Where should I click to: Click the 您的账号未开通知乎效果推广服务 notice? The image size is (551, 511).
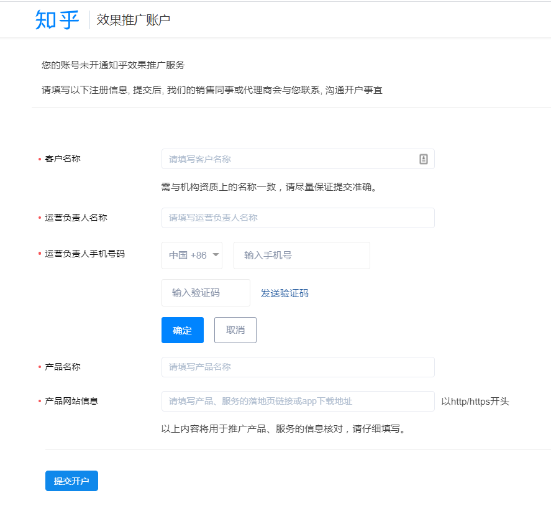pos(113,65)
